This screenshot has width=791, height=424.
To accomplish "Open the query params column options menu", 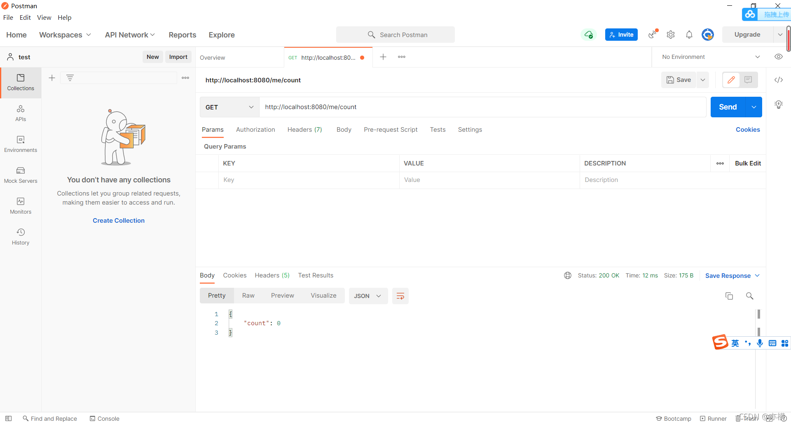I will pos(720,163).
